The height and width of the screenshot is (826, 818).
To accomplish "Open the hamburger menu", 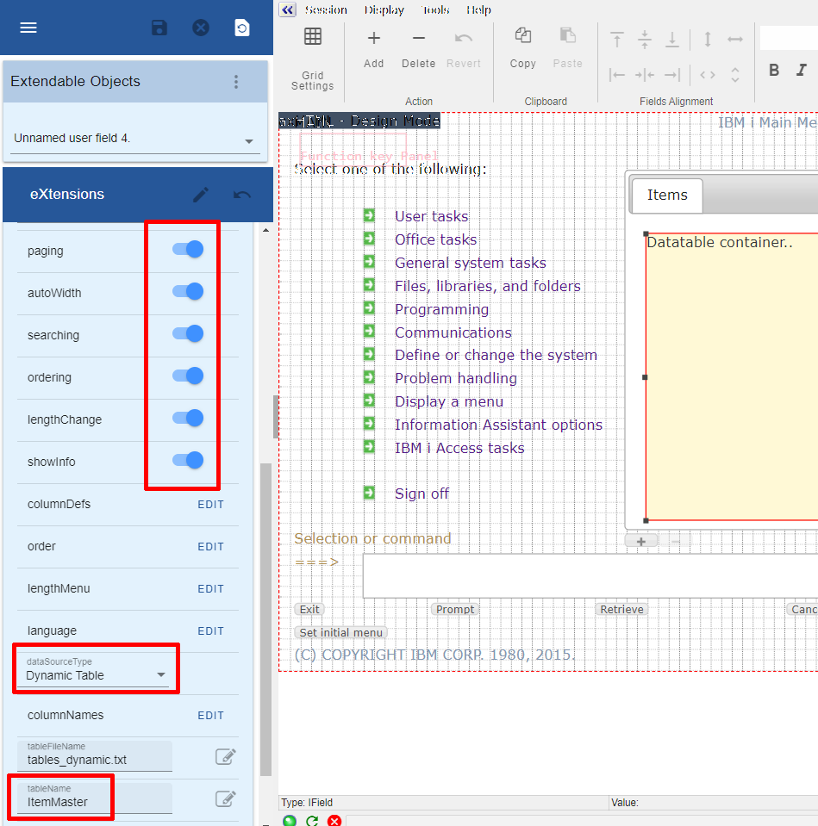I will [x=28, y=28].
